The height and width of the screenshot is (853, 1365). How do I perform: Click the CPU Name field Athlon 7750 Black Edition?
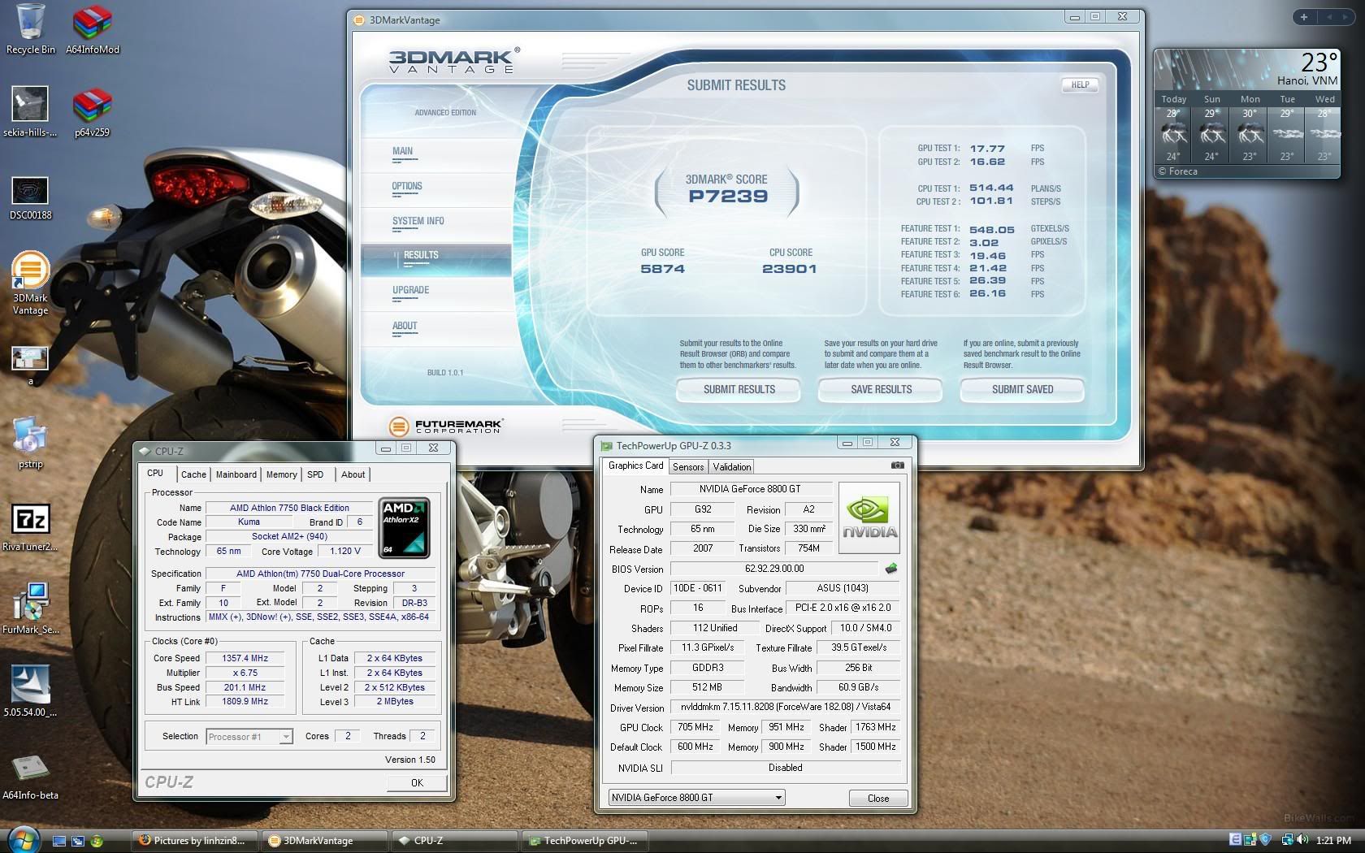coord(289,508)
